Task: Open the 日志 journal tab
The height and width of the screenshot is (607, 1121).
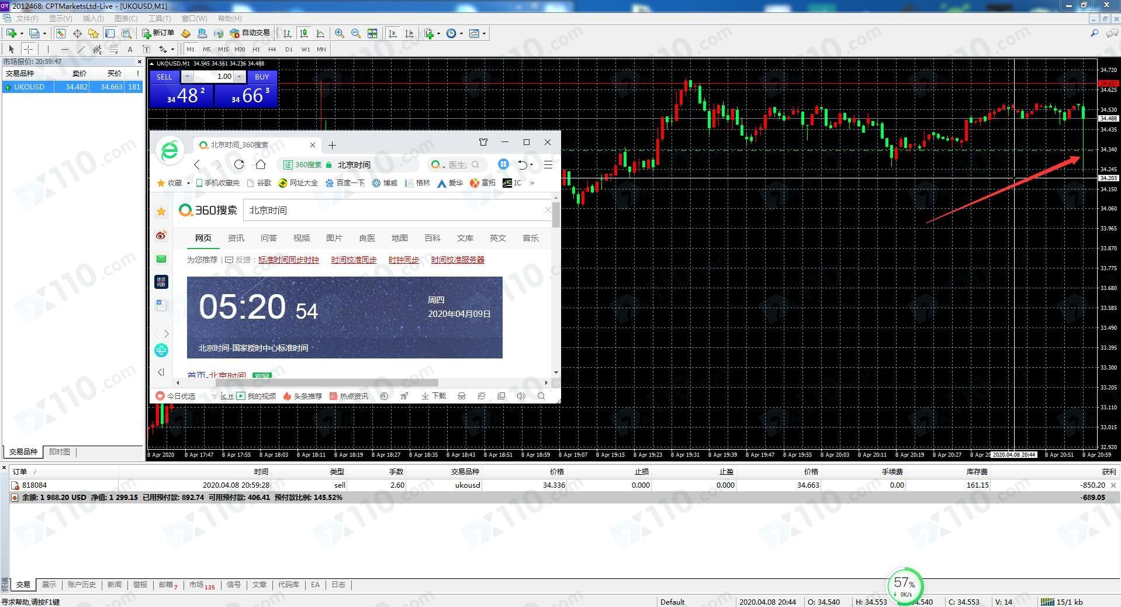Action: 338,585
